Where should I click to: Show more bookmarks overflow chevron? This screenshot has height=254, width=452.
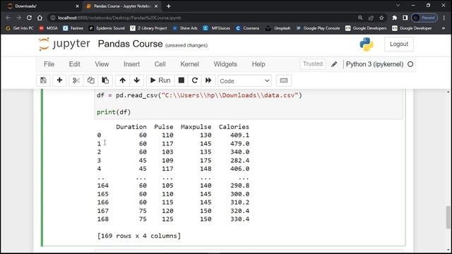click(x=444, y=28)
